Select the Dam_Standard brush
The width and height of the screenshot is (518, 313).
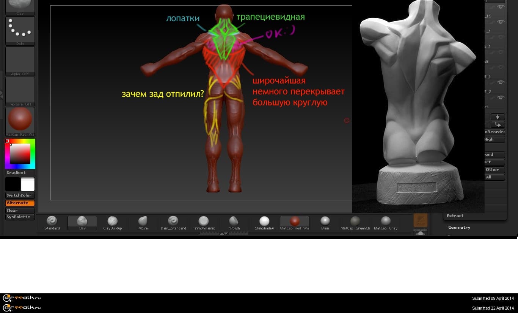pos(173,223)
